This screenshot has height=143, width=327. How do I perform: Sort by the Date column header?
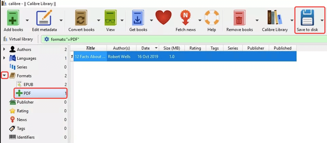[146, 48]
